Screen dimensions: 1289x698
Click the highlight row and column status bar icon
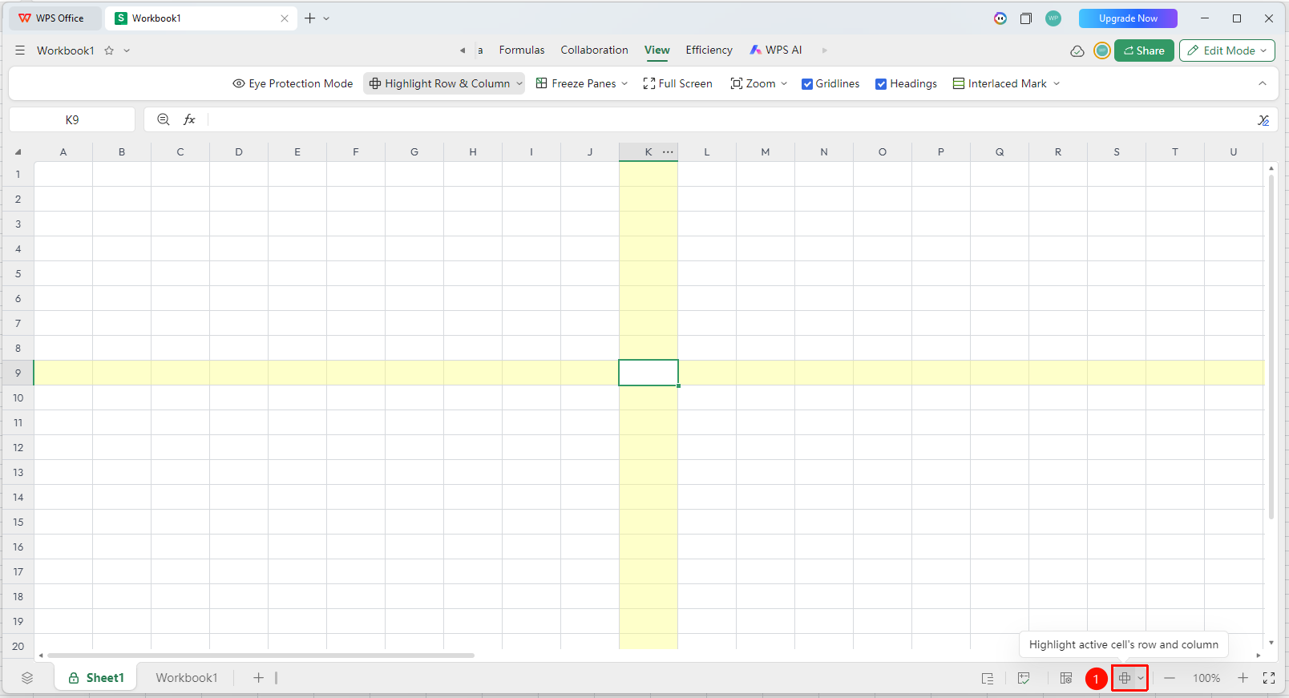1125,678
